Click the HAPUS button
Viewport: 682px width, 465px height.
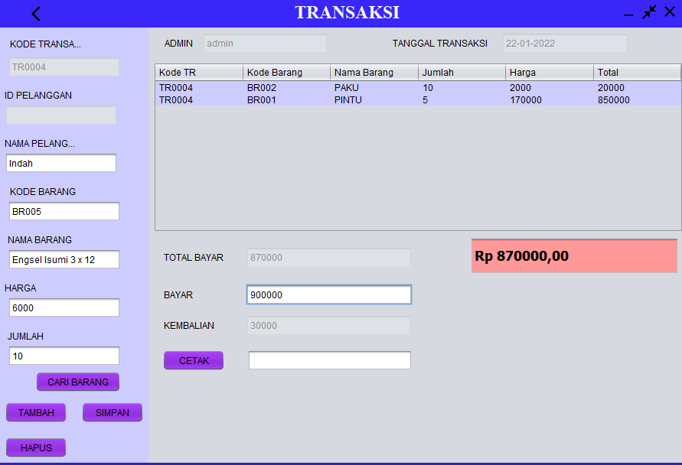[x=36, y=447]
